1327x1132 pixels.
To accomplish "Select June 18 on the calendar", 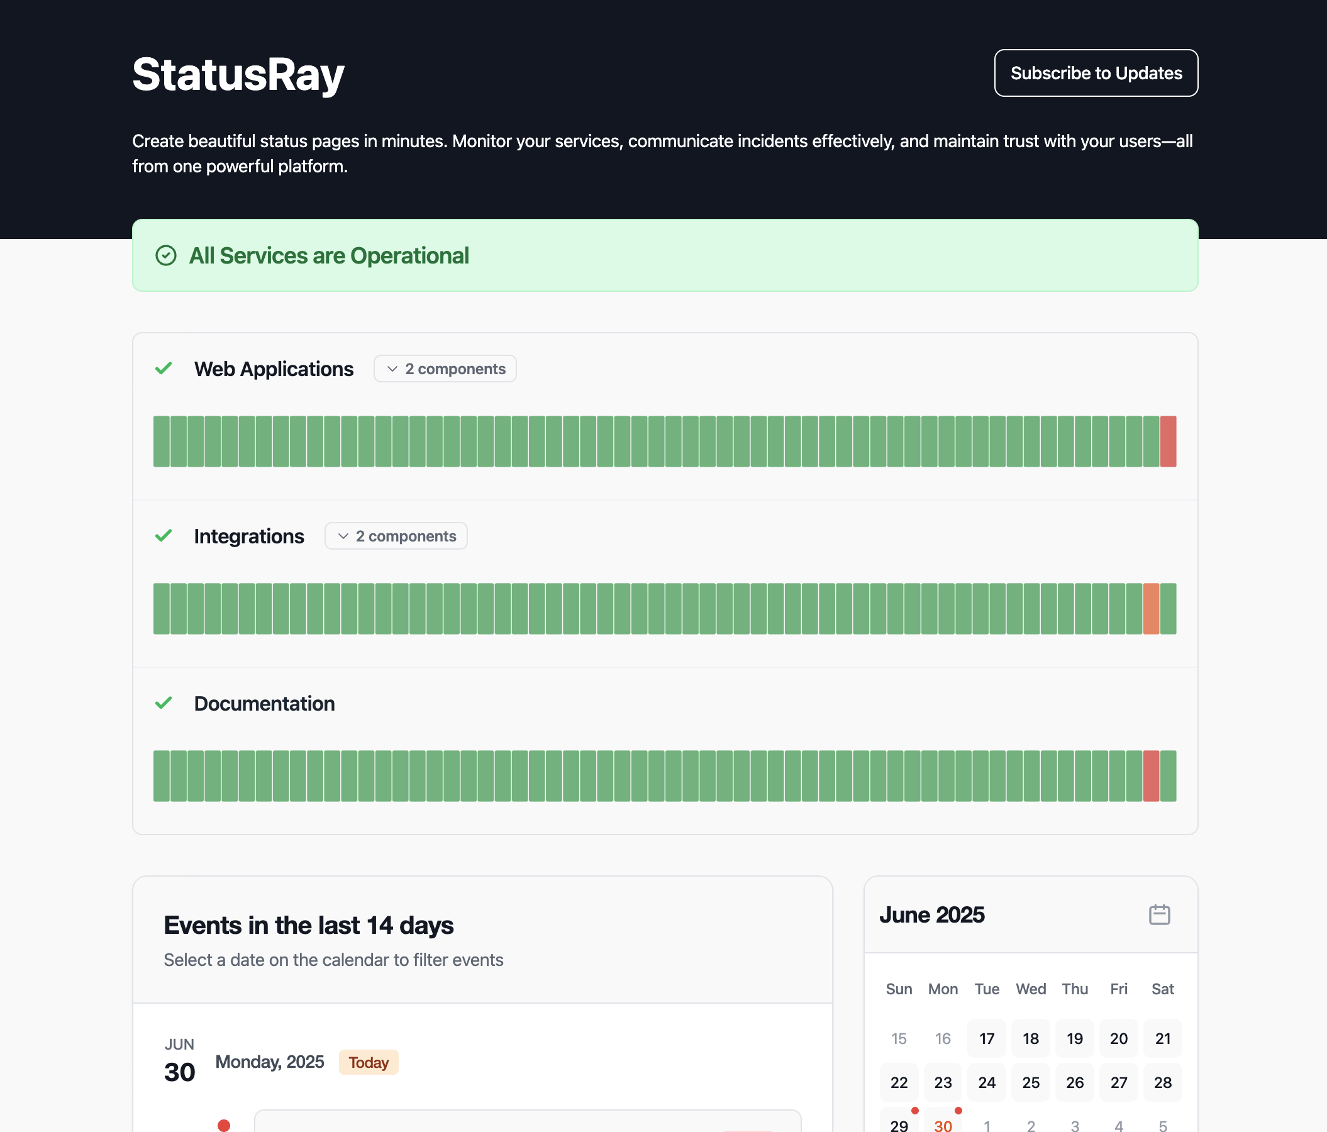I will tap(1031, 1038).
